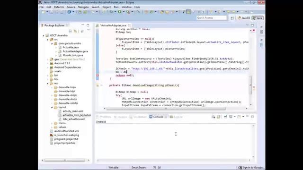
Task: Open the Project menu
Action: (x=107, y=7)
